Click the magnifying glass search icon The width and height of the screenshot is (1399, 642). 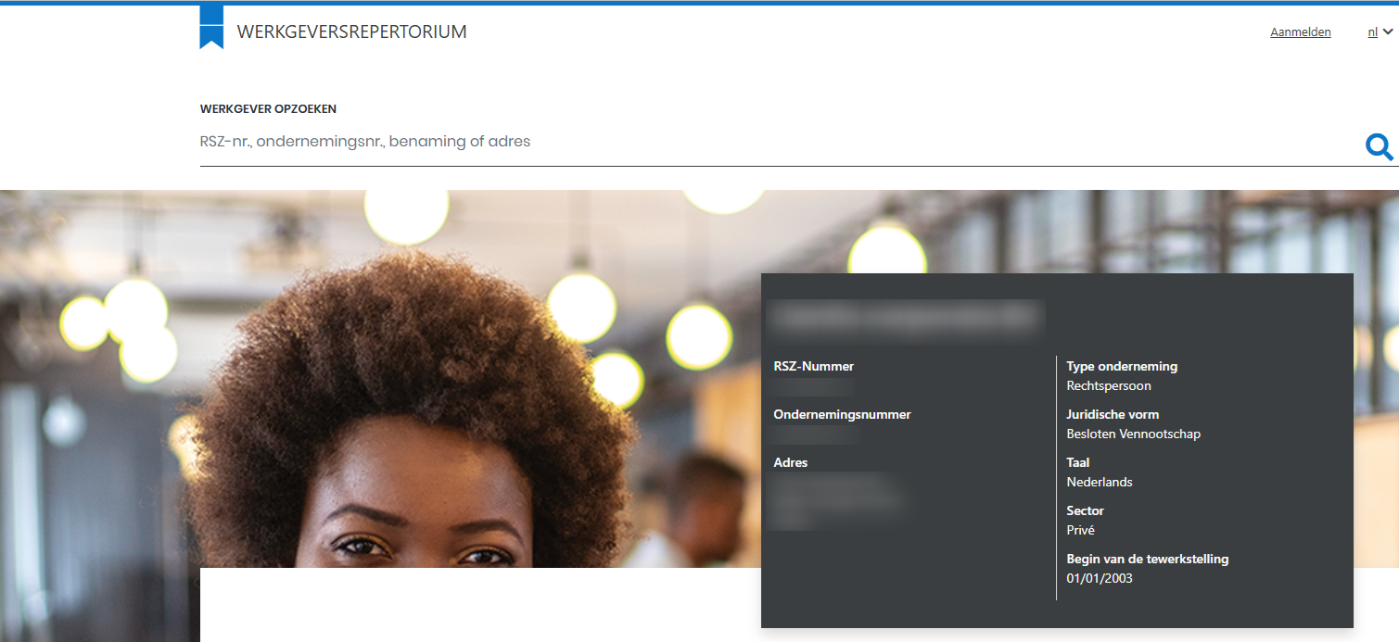coord(1379,146)
